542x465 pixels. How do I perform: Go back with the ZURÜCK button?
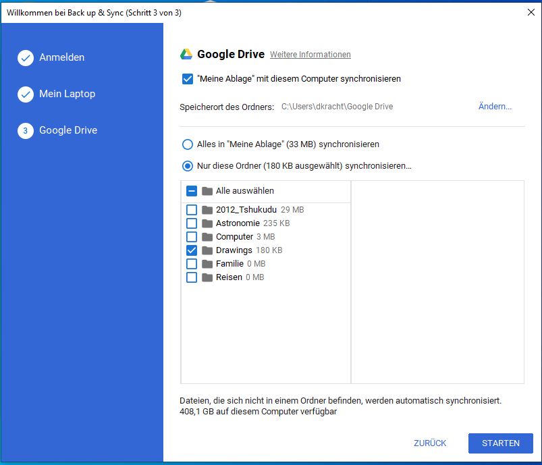pyautogui.click(x=430, y=443)
